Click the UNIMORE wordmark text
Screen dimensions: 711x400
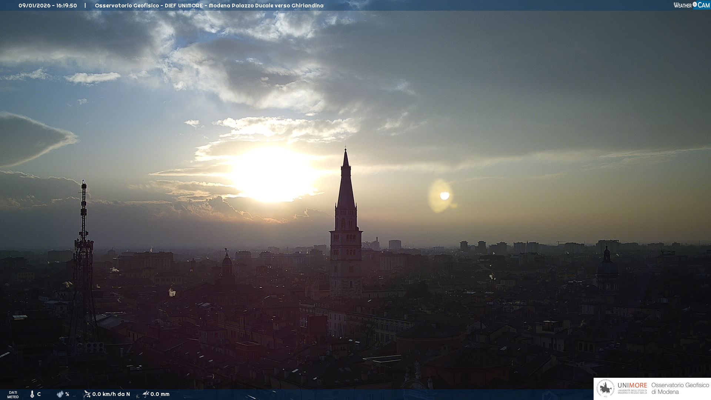pos(632,385)
